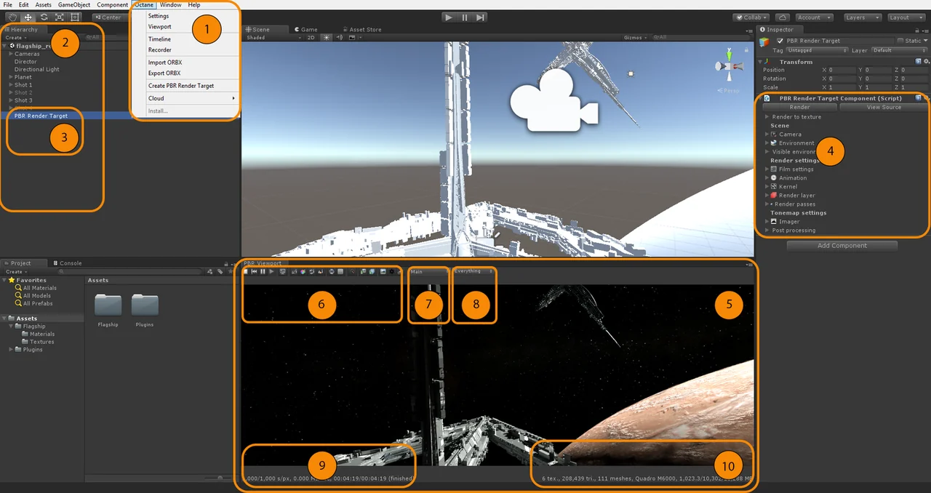
Task: Click the stop render icon in PBR Viewport
Action: (246, 272)
